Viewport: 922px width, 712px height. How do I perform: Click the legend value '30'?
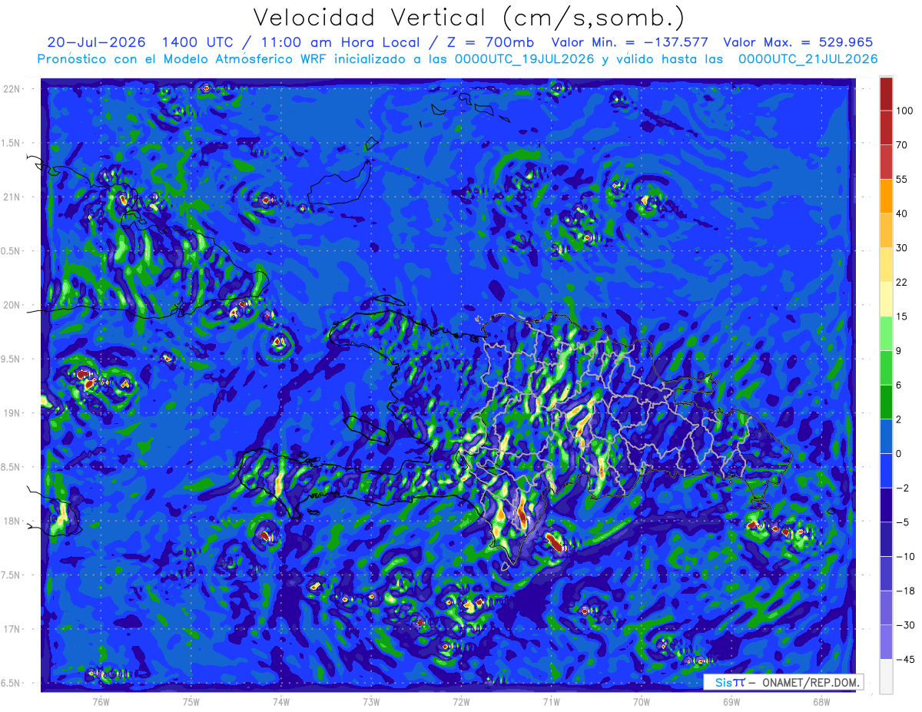902,247
